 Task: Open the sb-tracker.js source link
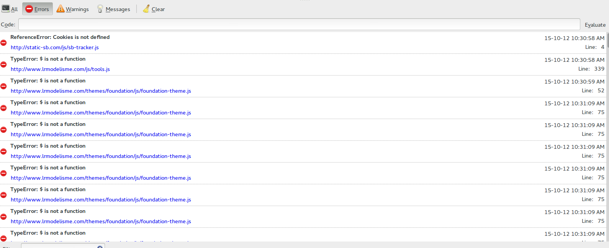point(55,47)
